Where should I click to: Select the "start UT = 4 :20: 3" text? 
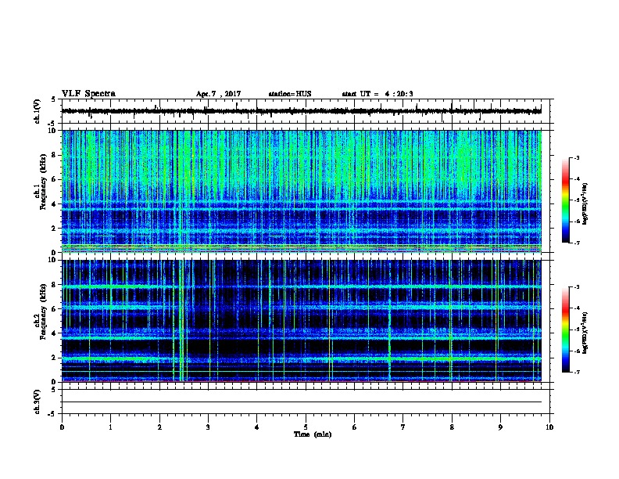pos(377,94)
